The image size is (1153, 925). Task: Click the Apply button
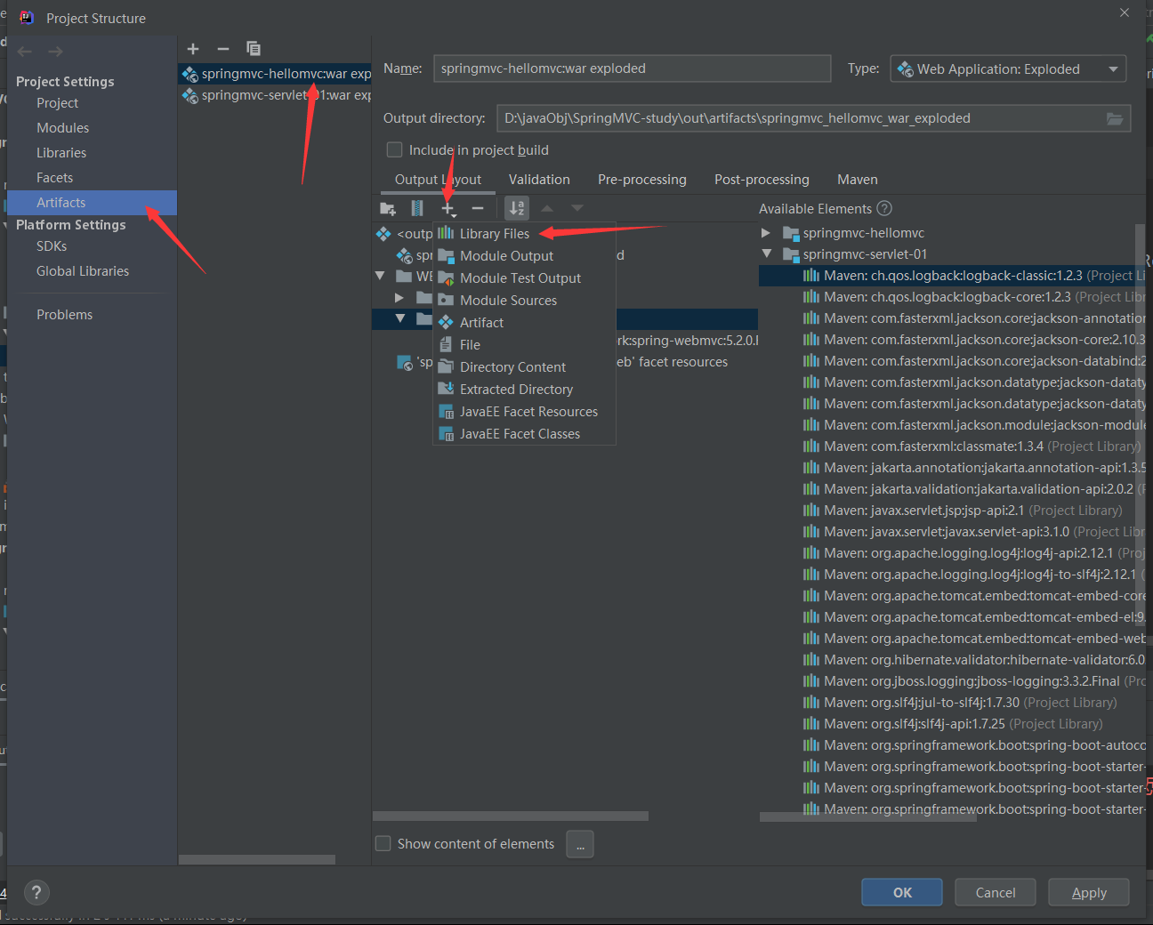pos(1089,892)
